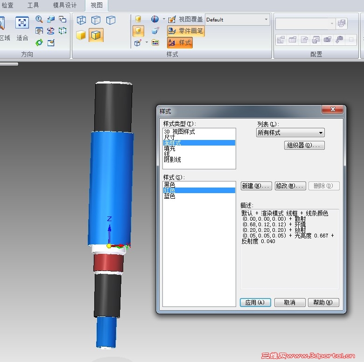Open the 工具 (Tools) ribbon tab
This screenshot has width=364, height=362.
point(33,5)
